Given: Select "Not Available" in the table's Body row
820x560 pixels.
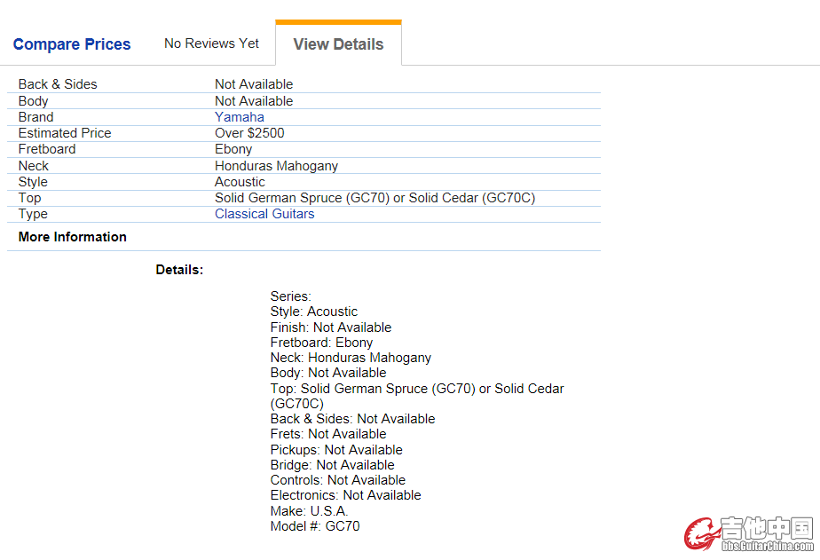Looking at the screenshot, I should [x=254, y=101].
